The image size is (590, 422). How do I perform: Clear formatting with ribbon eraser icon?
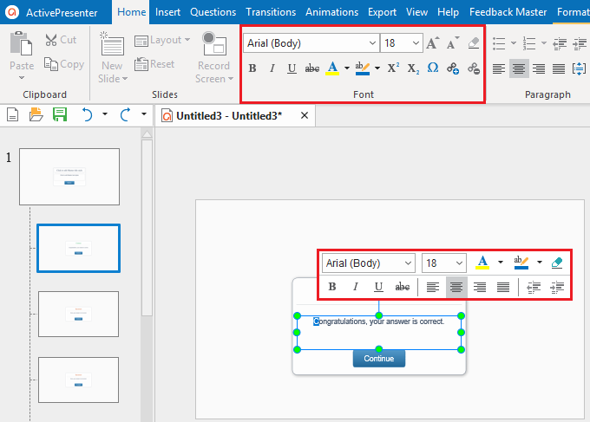tap(474, 43)
